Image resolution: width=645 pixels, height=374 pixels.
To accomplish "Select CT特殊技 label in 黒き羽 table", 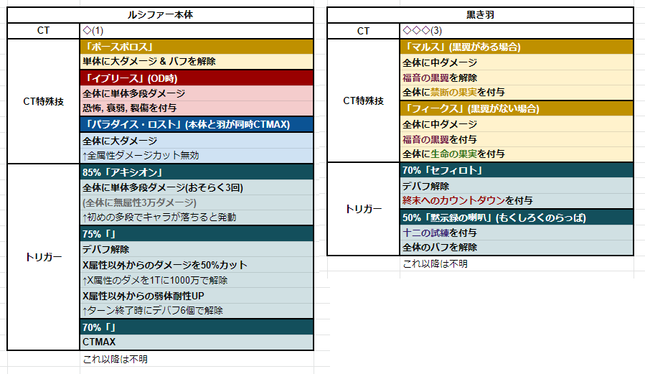I will pos(363,100).
